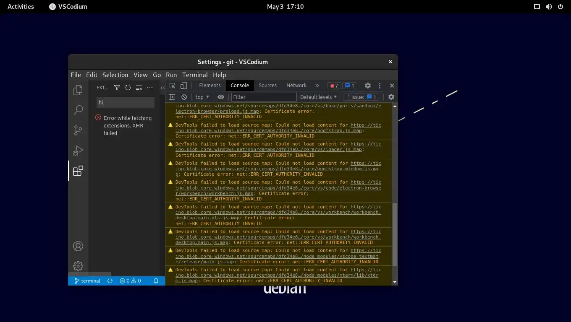Show more DevTools tabs with the chevron
The width and height of the screenshot is (571, 322).
[x=317, y=86]
